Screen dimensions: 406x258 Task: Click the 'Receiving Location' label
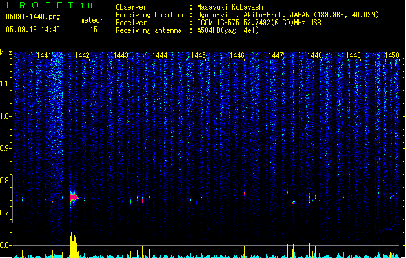150,15
